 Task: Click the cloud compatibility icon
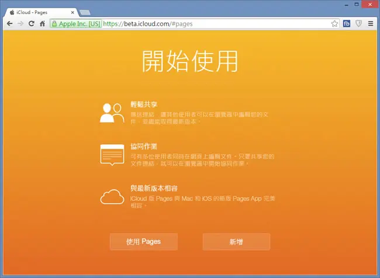(112, 197)
